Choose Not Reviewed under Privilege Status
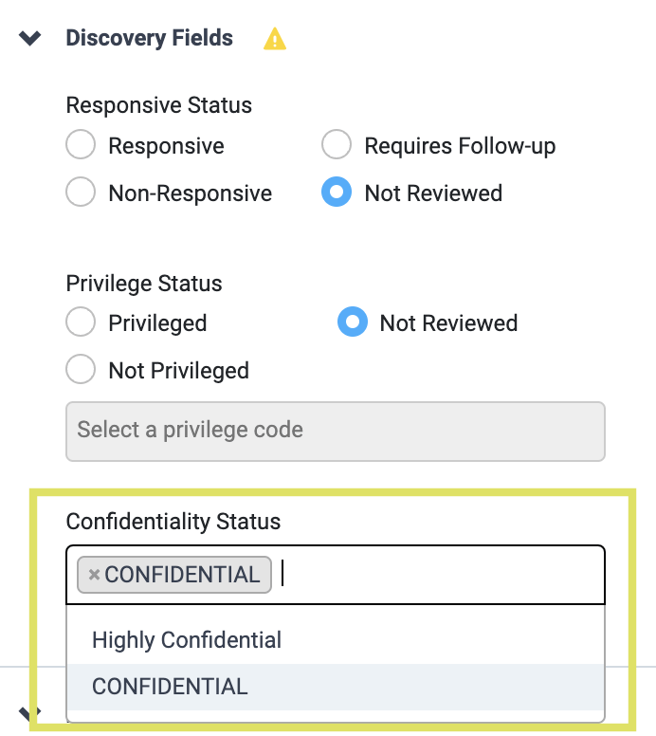This screenshot has width=656, height=736. (353, 323)
